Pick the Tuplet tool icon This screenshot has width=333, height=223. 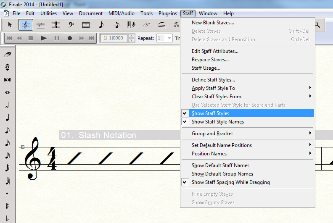[147, 25]
